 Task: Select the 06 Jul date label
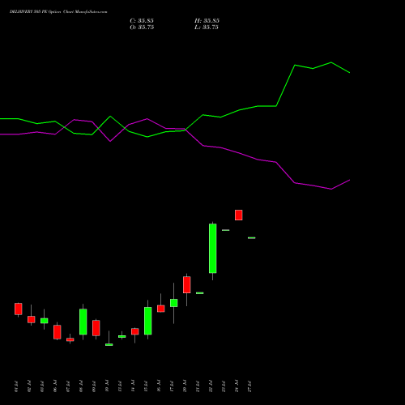point(55,386)
